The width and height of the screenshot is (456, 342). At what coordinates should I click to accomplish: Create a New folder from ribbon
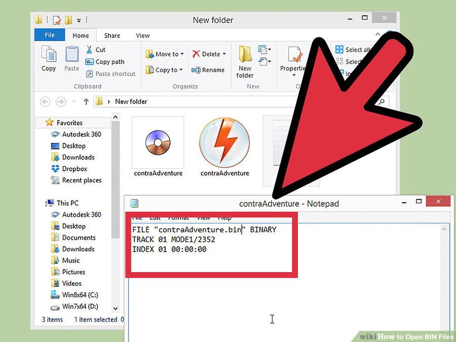[x=245, y=62]
